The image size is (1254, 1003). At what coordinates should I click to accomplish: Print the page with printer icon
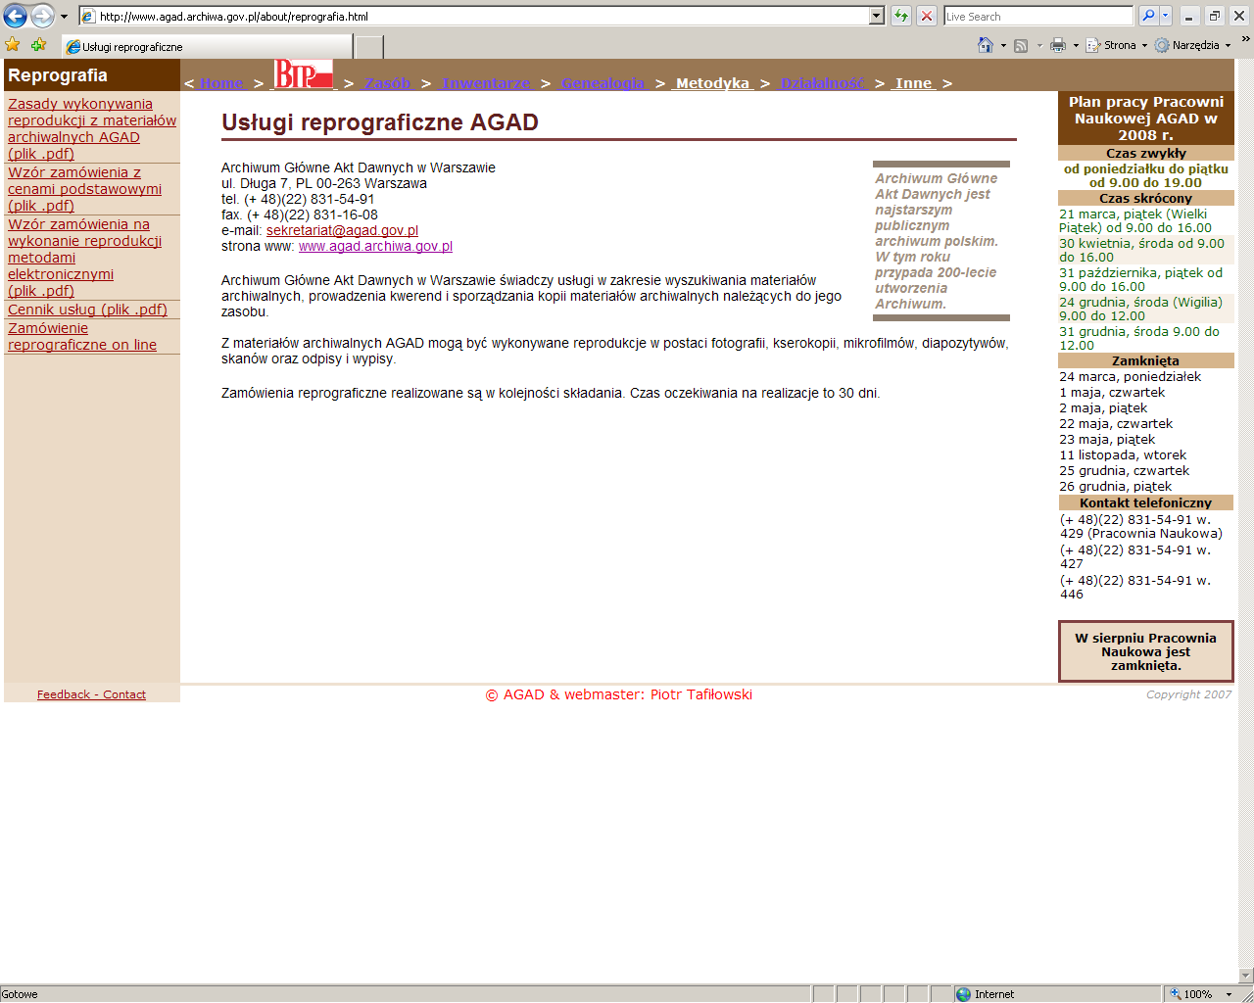point(1058,45)
